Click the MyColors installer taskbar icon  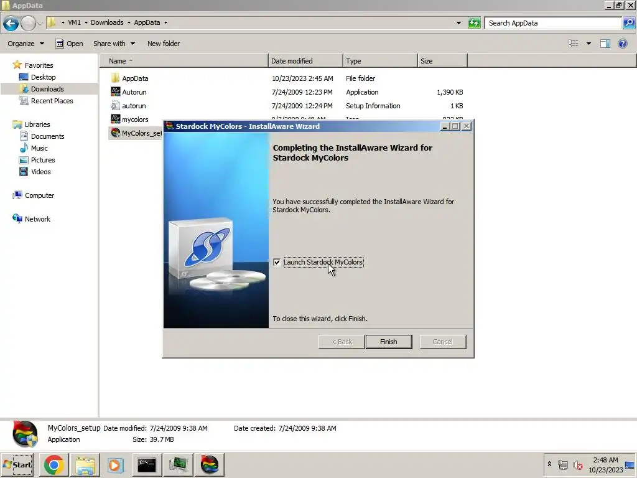pyautogui.click(x=210, y=464)
